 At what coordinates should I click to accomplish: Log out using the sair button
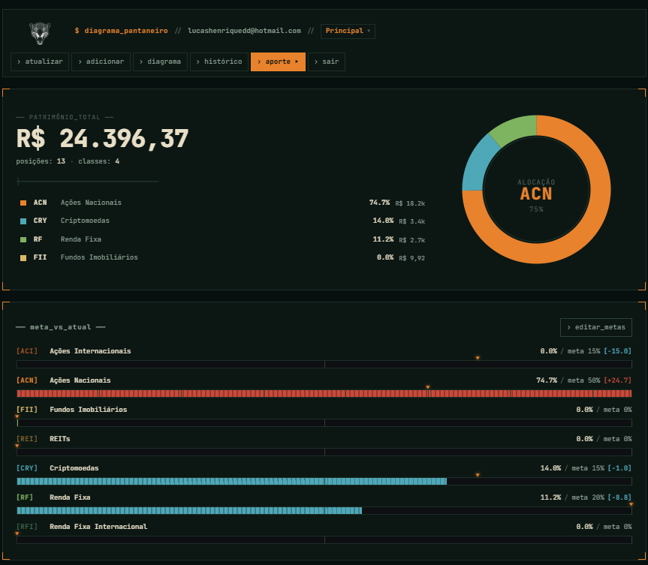pyautogui.click(x=327, y=62)
